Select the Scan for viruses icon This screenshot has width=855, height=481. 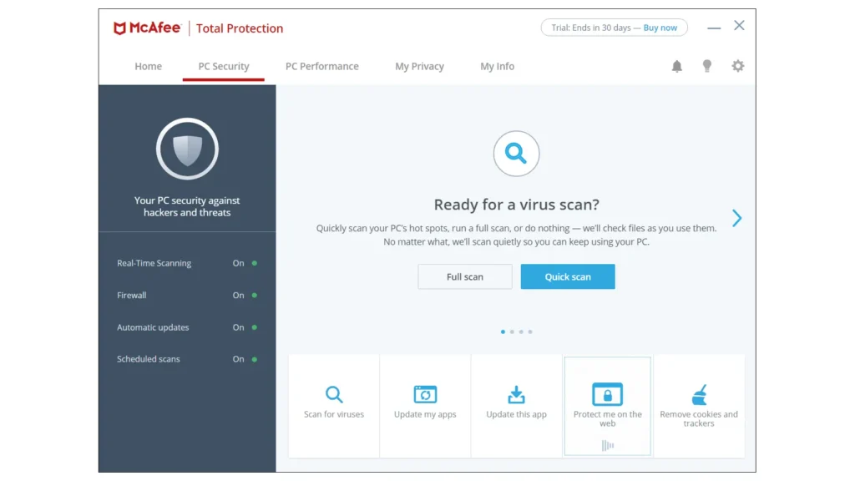[x=333, y=395]
